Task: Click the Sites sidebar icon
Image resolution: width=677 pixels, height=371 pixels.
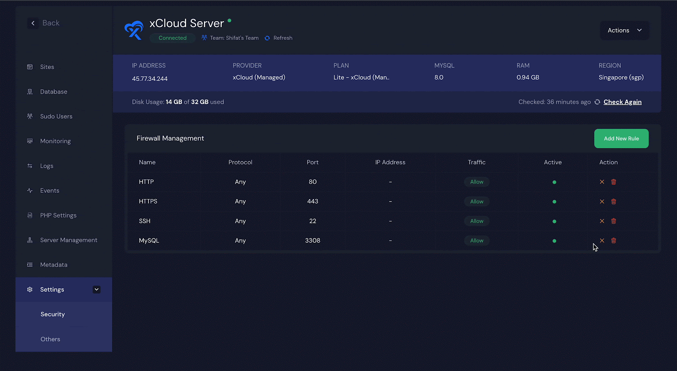Action: coord(30,67)
